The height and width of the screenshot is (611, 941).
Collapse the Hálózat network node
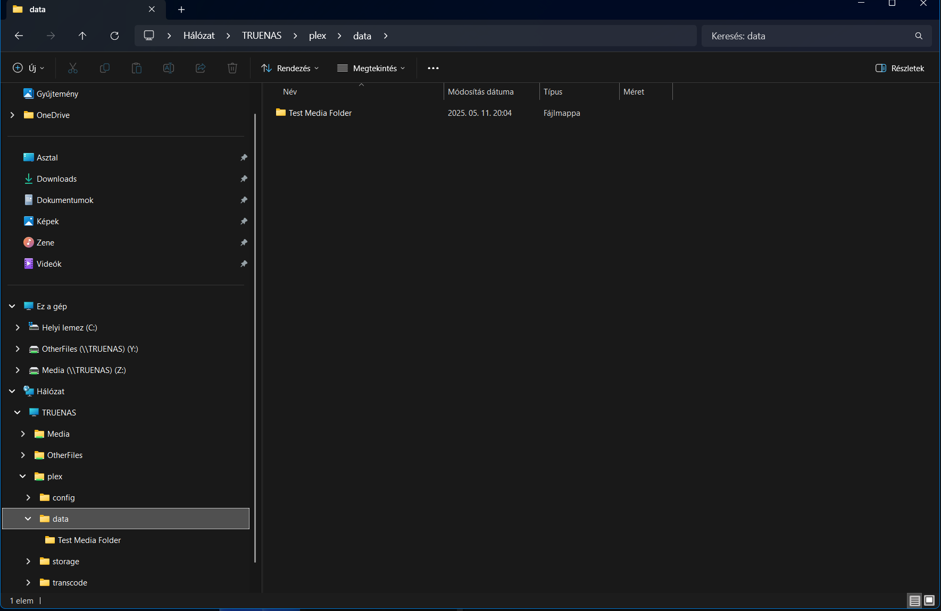pos(12,391)
